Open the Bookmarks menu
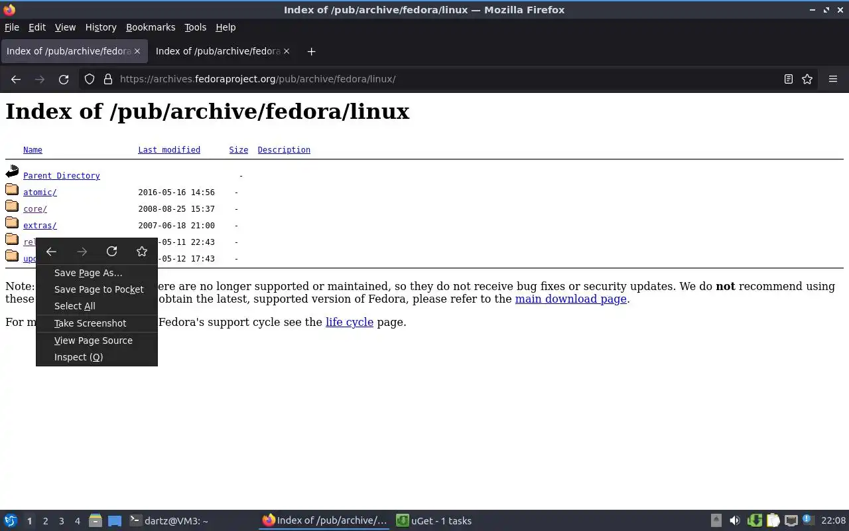849x531 pixels. coord(151,27)
